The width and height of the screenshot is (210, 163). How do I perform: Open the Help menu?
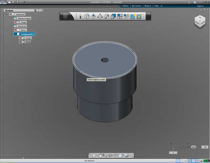156,6
